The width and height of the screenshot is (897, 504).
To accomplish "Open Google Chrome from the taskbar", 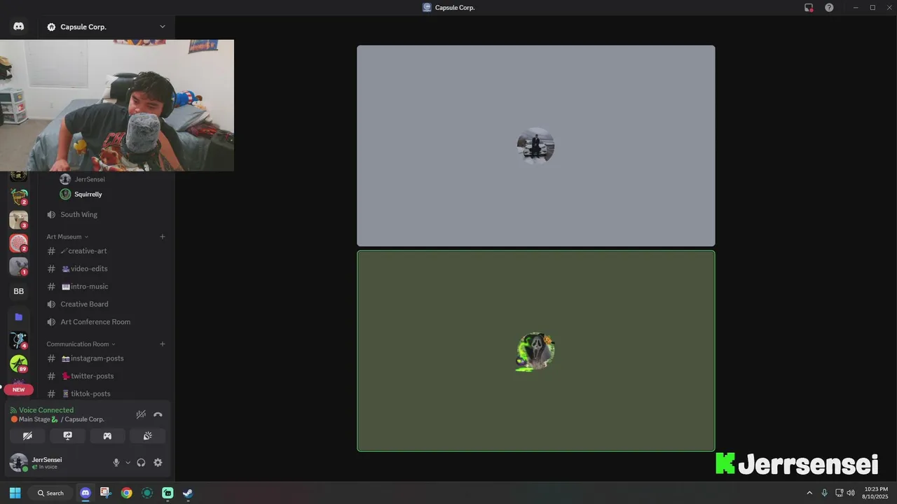I will pos(126,493).
